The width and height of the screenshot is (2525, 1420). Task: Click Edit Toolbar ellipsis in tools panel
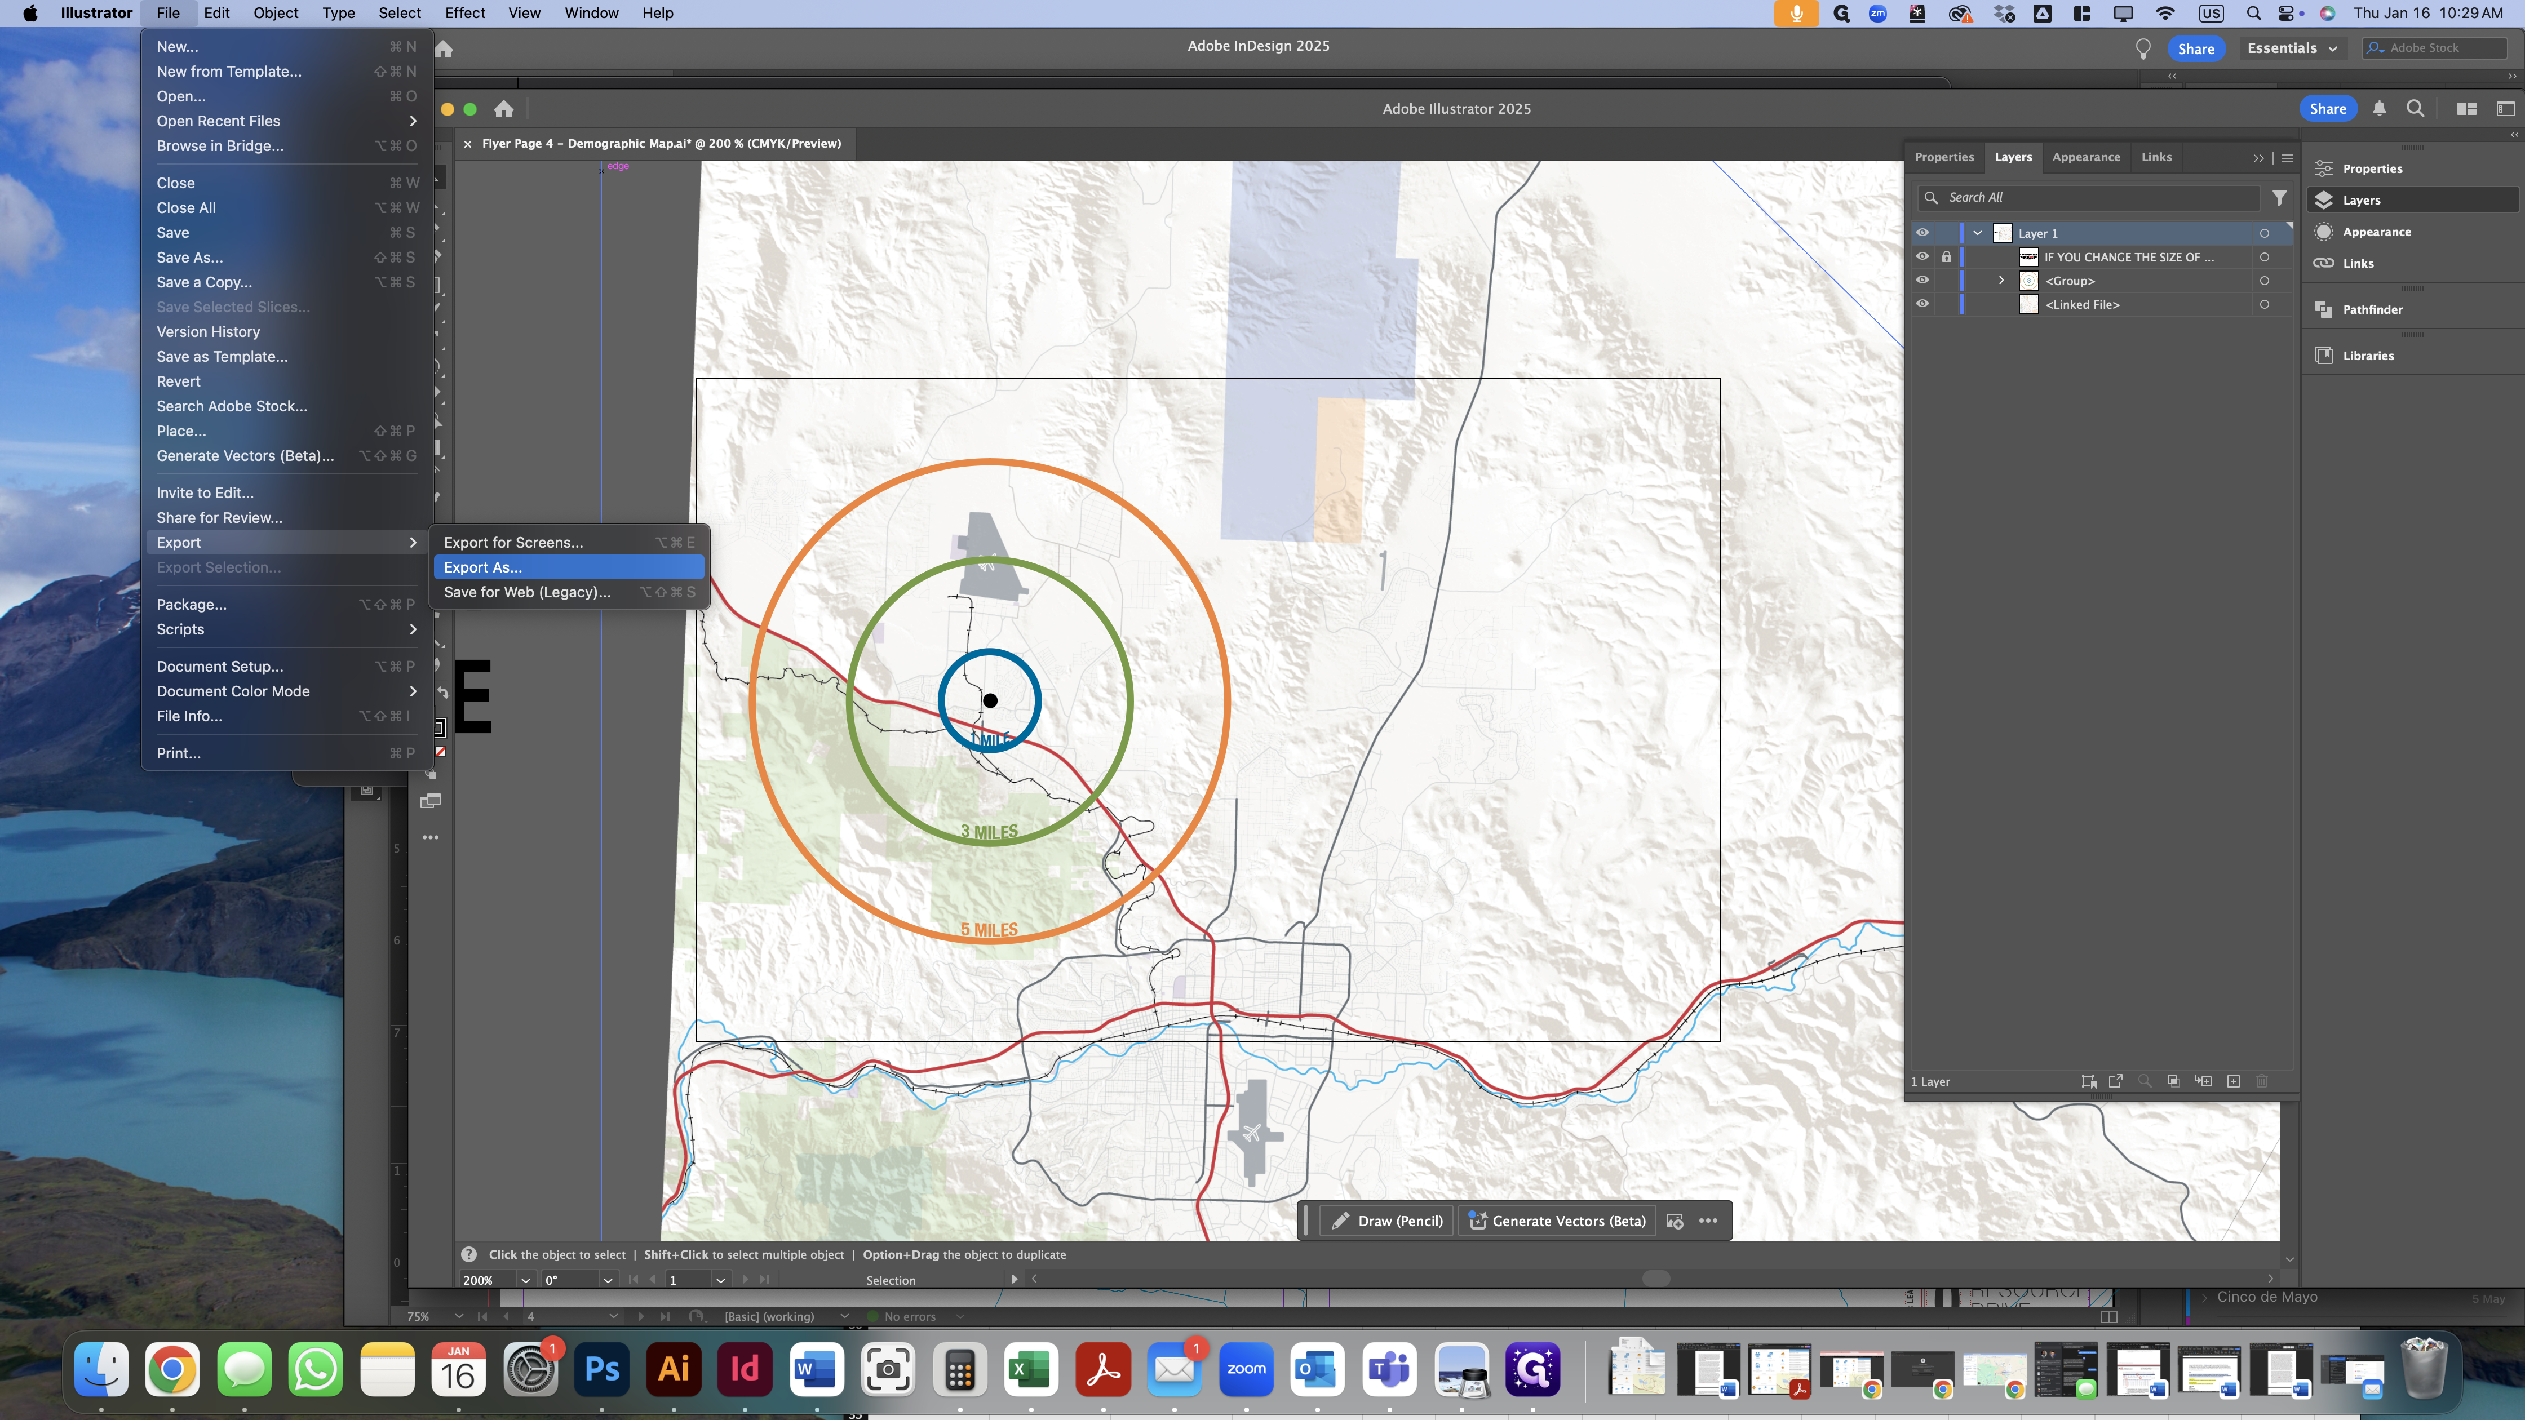click(430, 838)
